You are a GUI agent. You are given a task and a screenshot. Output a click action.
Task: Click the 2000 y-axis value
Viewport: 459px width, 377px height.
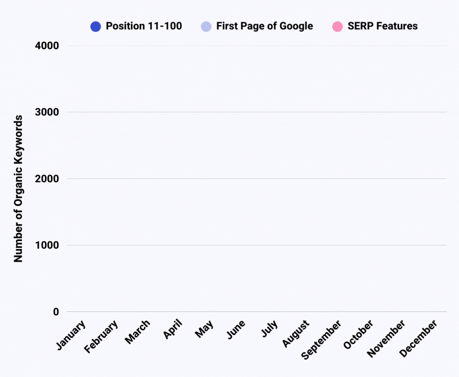pyautogui.click(x=47, y=179)
